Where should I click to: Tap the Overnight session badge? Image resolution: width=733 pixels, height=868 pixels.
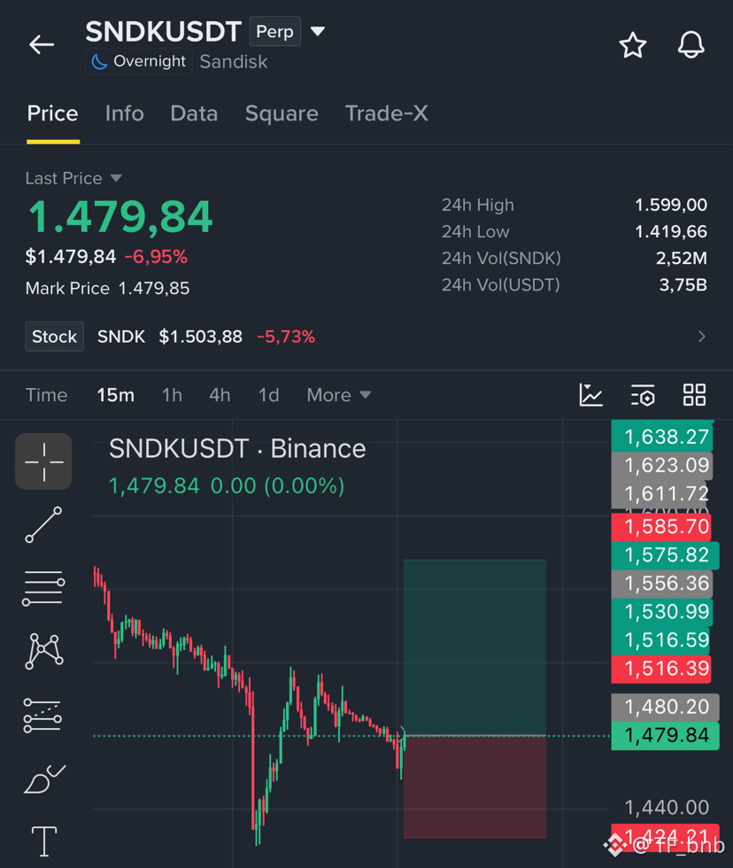click(x=139, y=61)
